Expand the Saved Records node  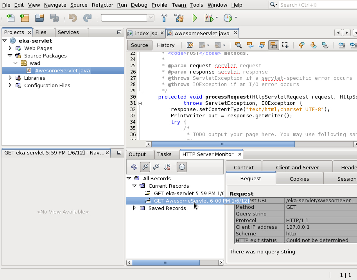coord(135,208)
